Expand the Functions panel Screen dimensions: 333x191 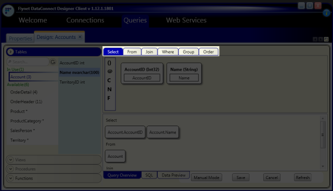point(10,178)
